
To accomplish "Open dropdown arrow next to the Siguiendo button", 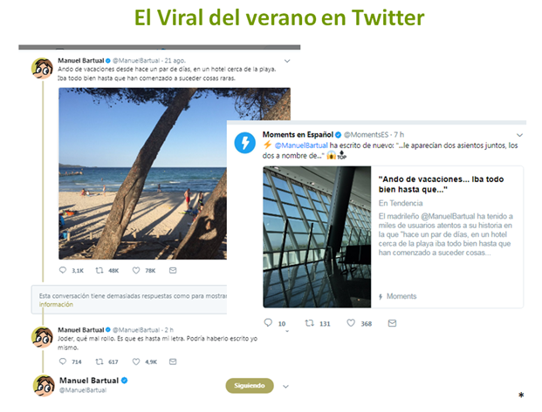I will [x=285, y=387].
